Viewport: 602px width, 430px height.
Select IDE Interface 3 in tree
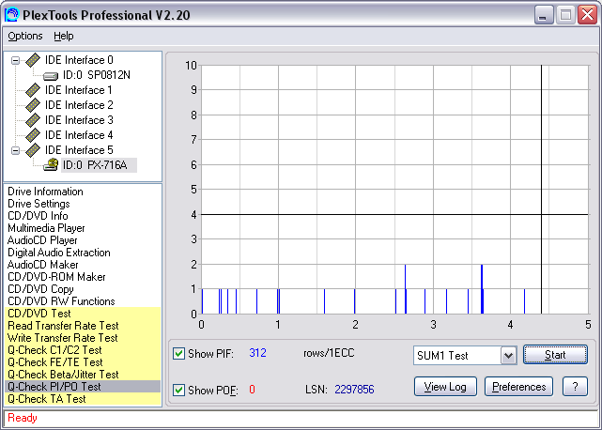[x=79, y=120]
